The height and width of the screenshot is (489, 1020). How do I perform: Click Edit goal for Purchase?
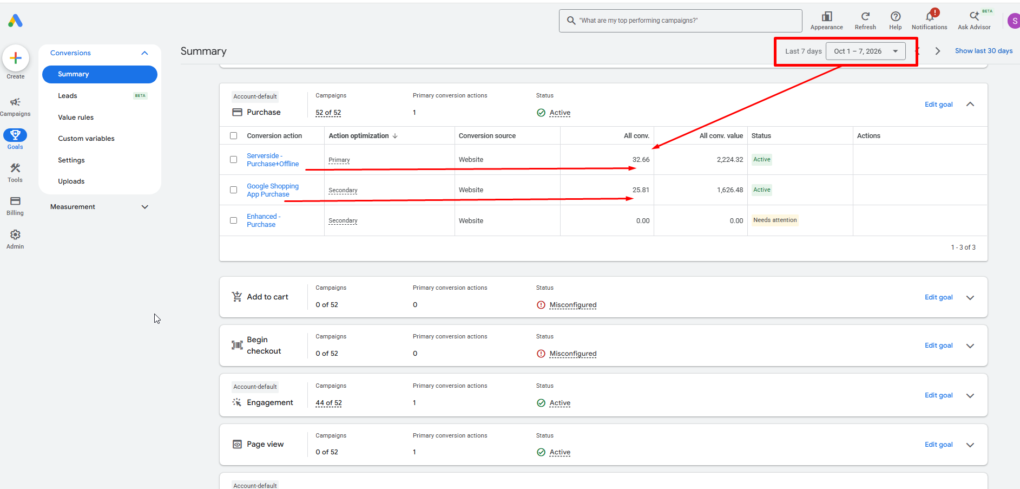938,105
